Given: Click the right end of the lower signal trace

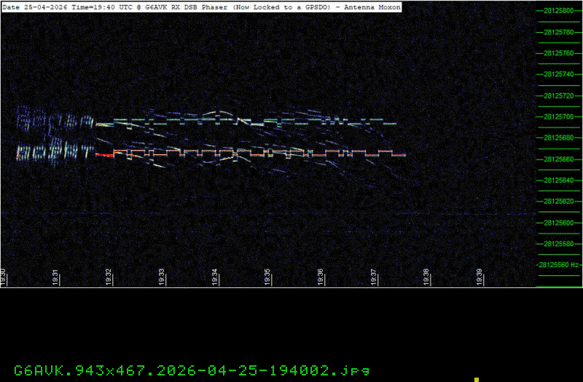Looking at the screenshot, I should click(x=403, y=155).
